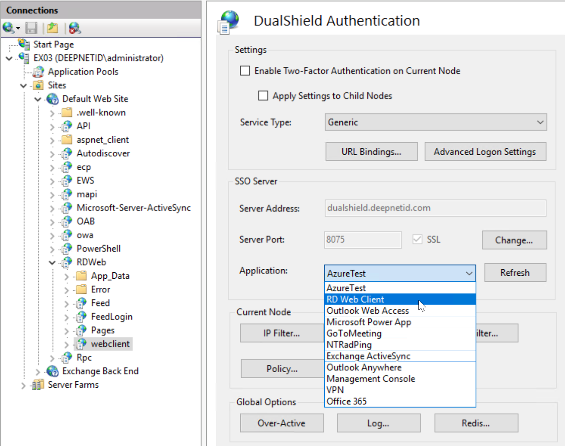Toggle the SSL checkbox

pos(417,239)
